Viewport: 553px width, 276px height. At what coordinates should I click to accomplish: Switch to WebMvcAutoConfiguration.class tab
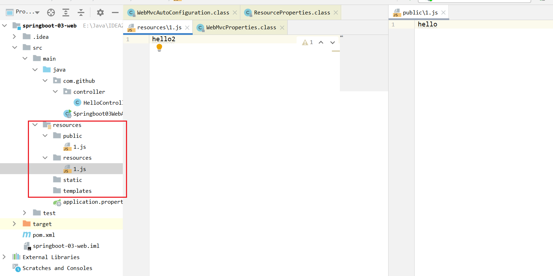tap(183, 13)
